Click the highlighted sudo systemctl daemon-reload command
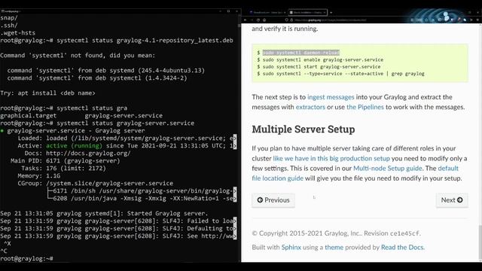The height and width of the screenshot is (271, 482). (301, 53)
